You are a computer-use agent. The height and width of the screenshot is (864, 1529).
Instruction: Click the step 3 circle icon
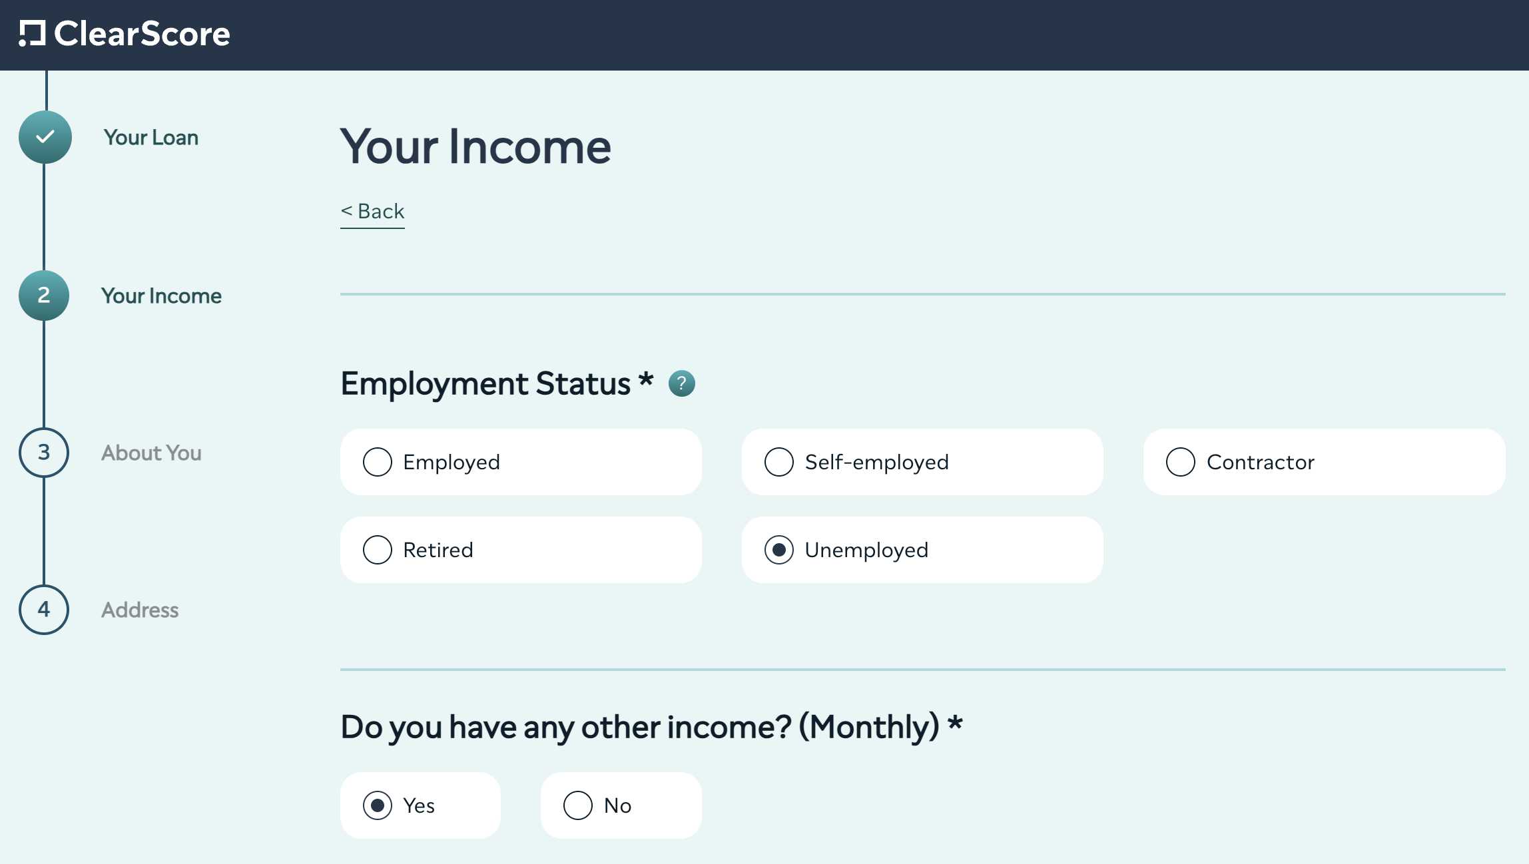(44, 453)
